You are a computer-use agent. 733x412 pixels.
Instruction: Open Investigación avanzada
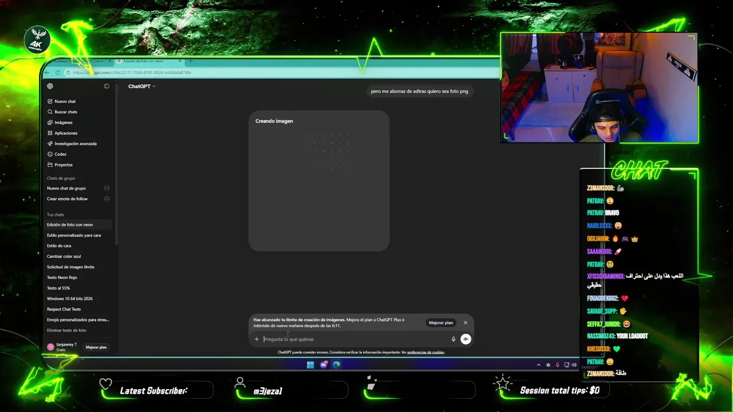[75, 144]
